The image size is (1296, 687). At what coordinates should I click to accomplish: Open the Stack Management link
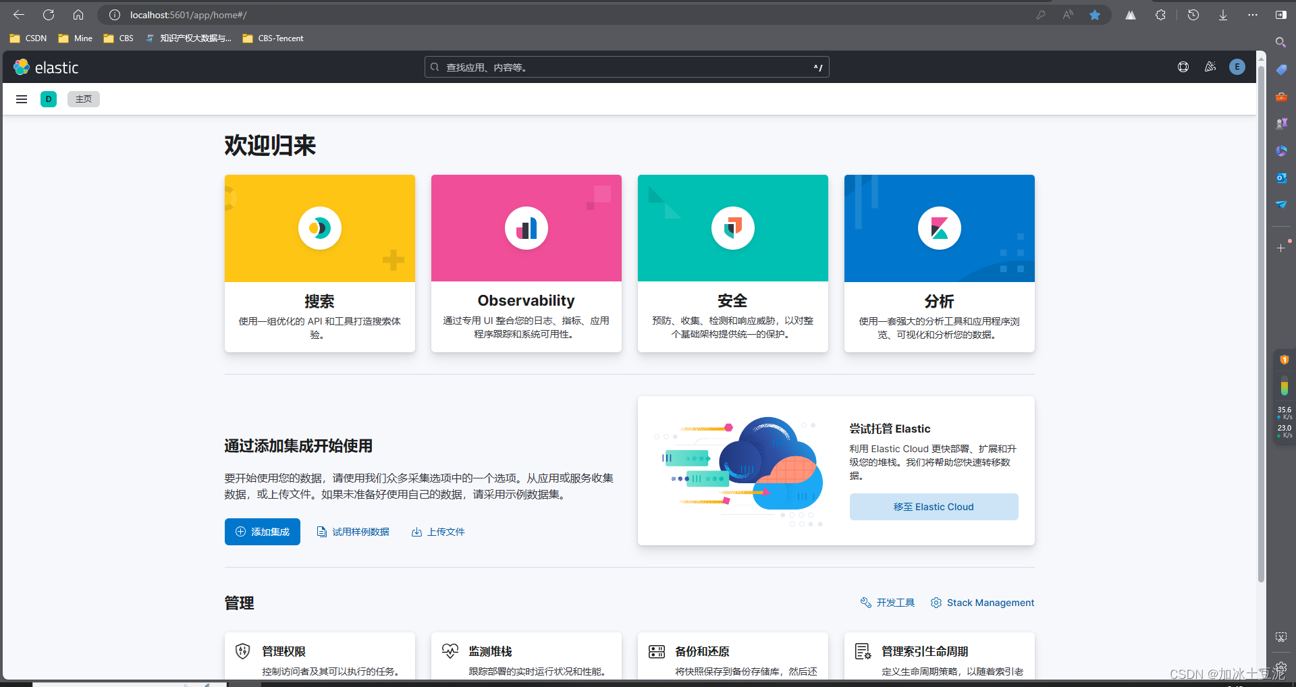point(982,603)
